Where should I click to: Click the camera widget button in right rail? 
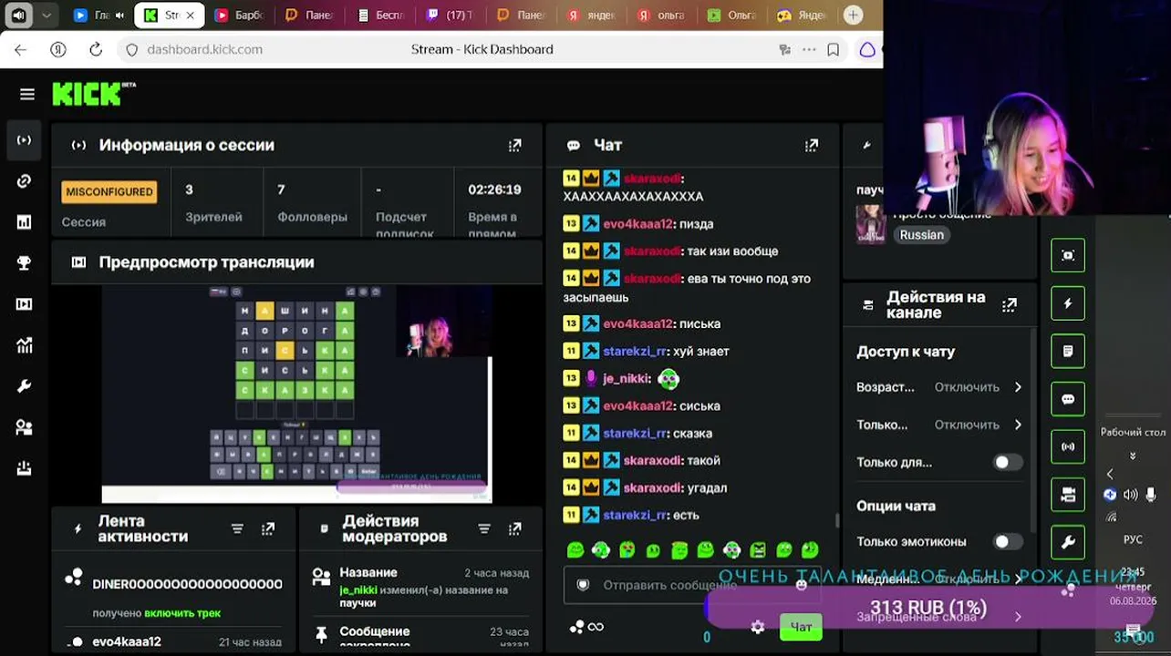[1068, 495]
